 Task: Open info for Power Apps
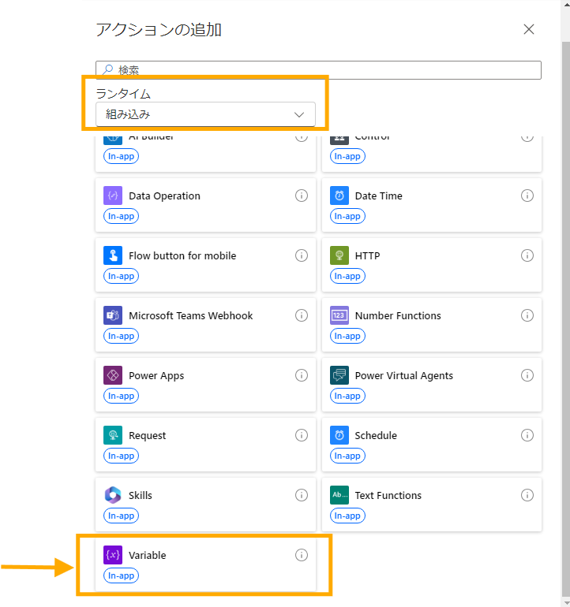[302, 375]
